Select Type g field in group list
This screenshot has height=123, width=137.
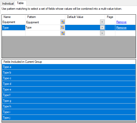click(69, 101)
